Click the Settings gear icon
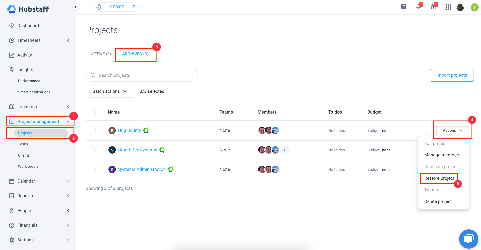The height and width of the screenshot is (250, 481). [x=12, y=240]
